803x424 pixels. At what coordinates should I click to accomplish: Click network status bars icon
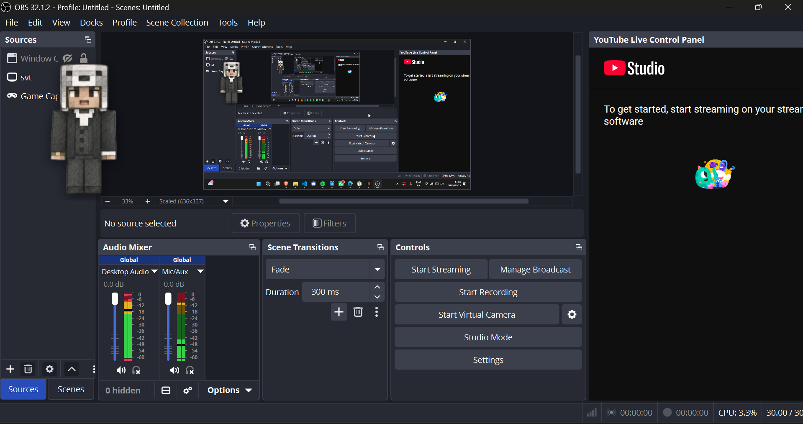[x=592, y=413]
